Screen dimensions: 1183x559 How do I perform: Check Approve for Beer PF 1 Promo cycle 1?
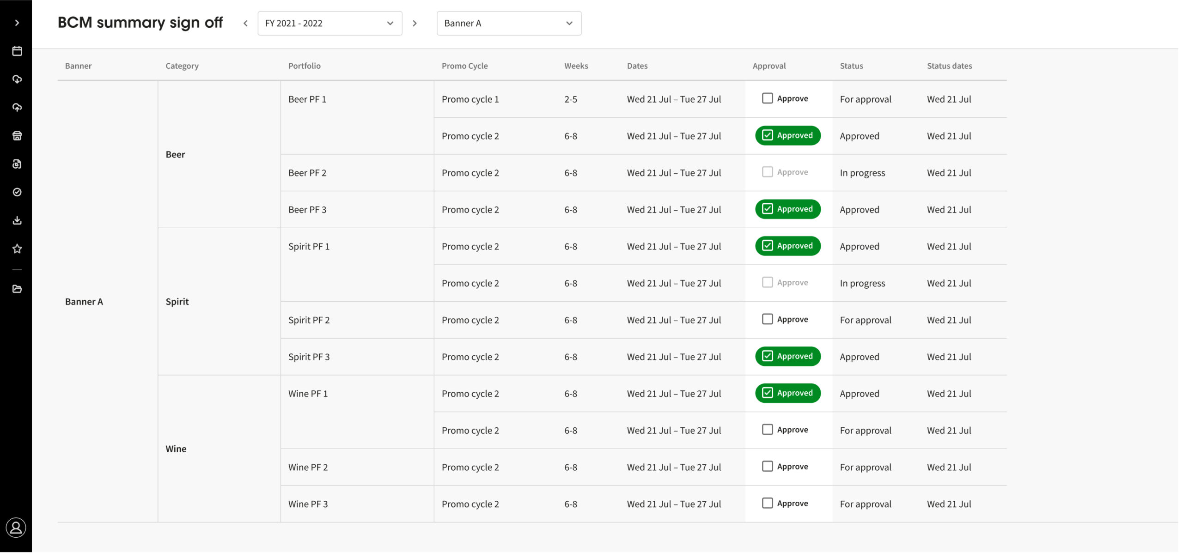pos(767,98)
